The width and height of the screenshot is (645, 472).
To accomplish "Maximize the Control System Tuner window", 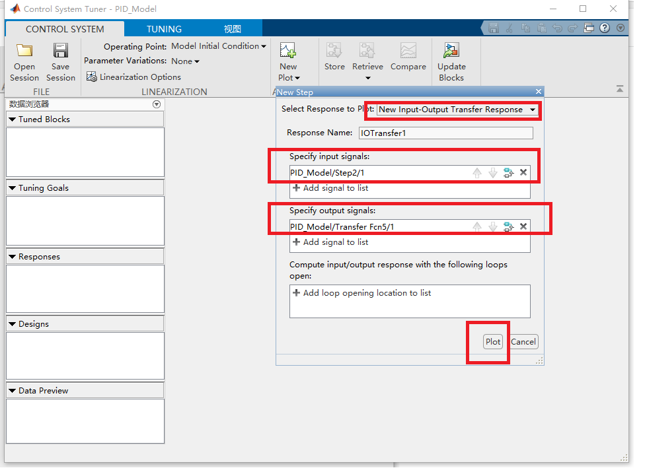I will [x=583, y=9].
